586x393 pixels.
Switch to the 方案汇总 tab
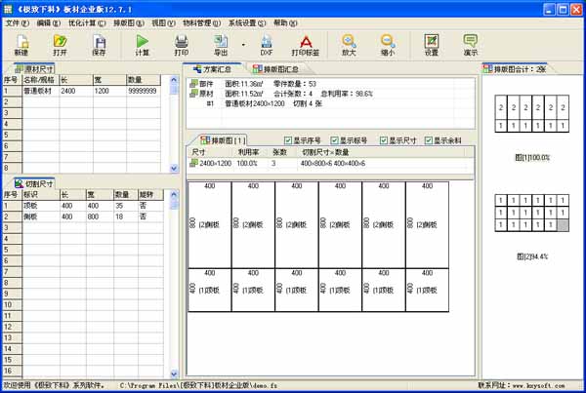click(x=212, y=69)
